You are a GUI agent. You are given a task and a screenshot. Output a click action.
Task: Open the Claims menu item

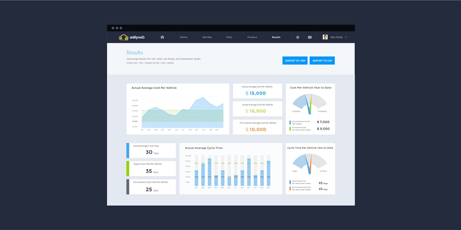tap(184, 37)
